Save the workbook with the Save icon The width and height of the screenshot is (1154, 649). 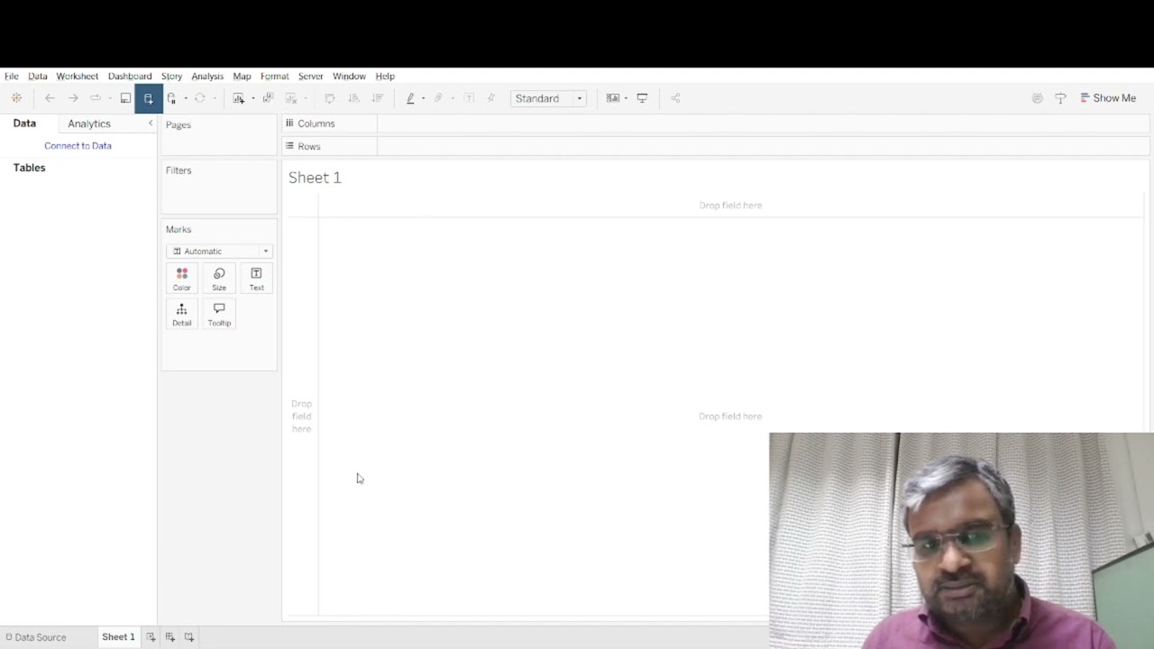pyautogui.click(x=125, y=98)
